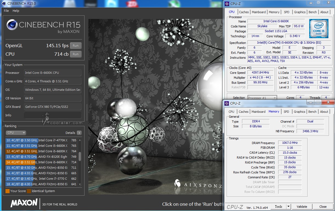Select ranking row 13 AMD FX-8320E
Image resolution: width=335 pixels, height=211 pixels.
click(x=41, y=157)
